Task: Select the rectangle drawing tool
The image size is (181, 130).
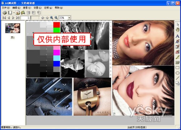Action: (177, 68)
